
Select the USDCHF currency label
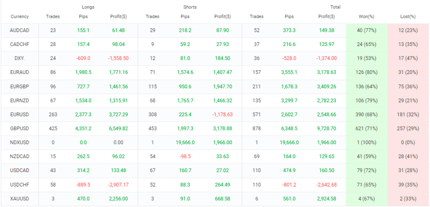click(20, 185)
